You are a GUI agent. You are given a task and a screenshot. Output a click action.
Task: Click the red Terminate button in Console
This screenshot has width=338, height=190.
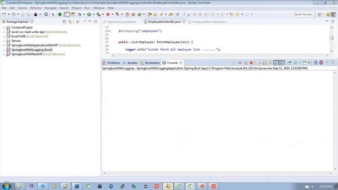pyautogui.click(x=251, y=63)
